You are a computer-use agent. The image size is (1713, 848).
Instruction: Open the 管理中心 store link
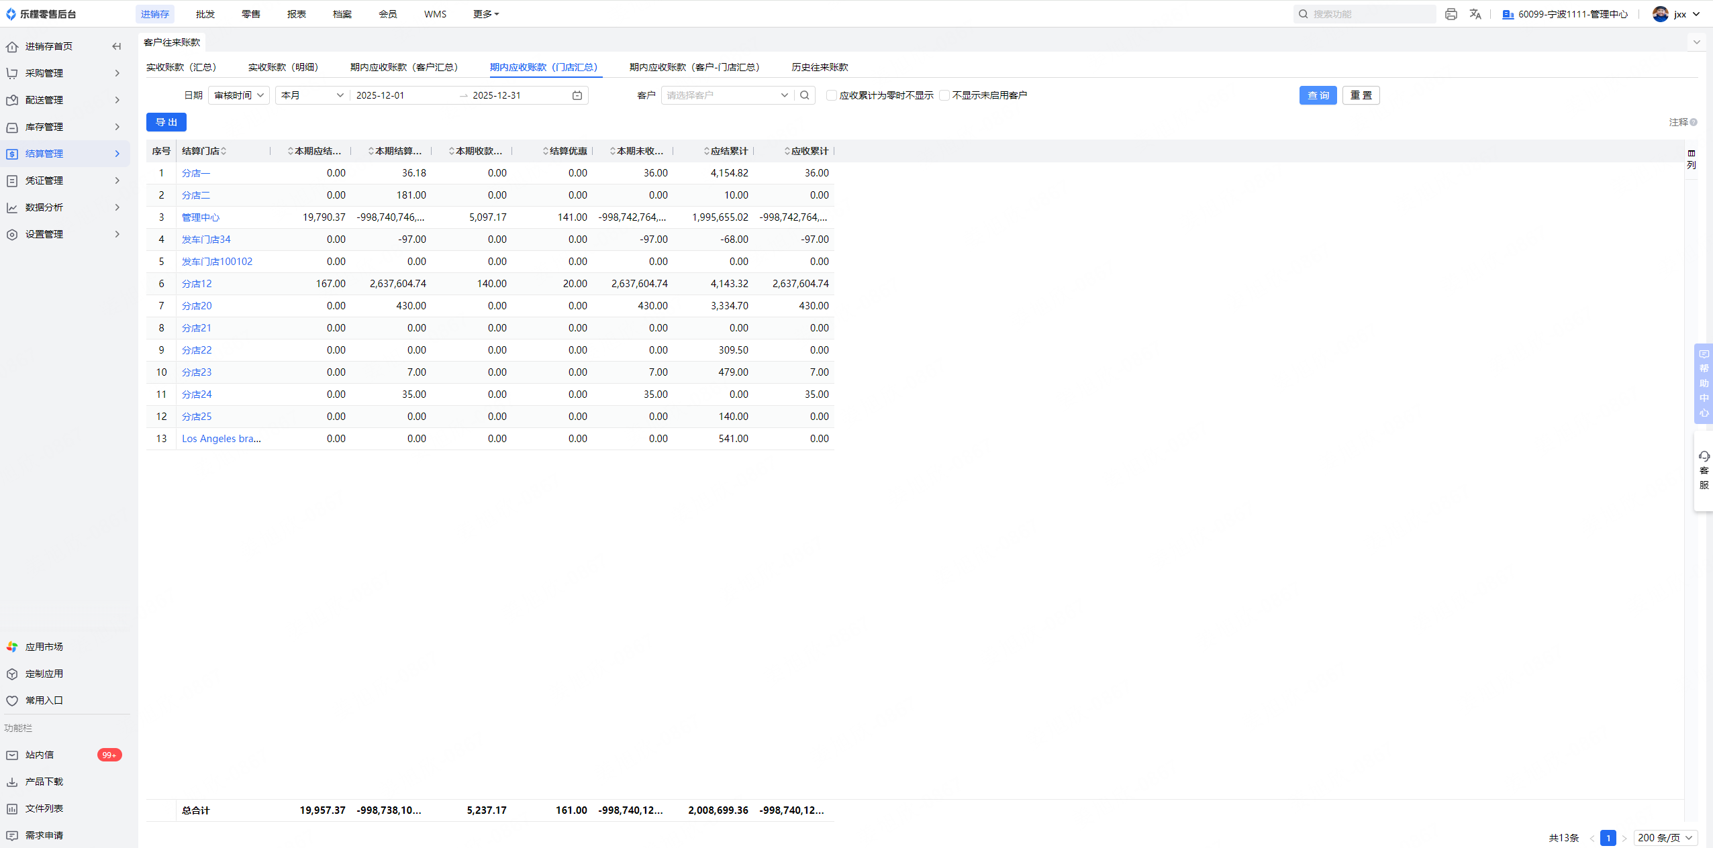201,217
